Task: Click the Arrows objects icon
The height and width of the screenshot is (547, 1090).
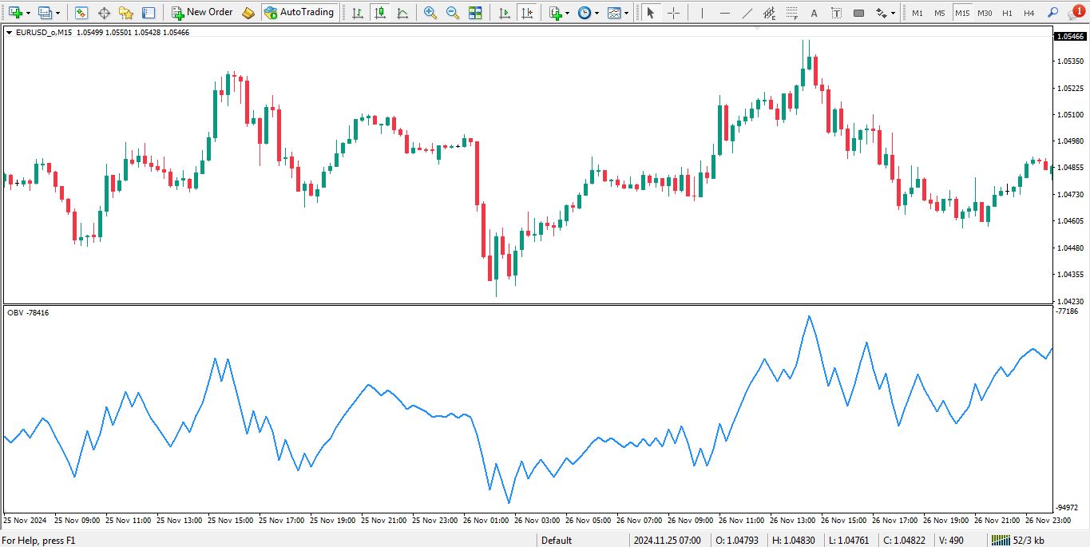Action: [881, 13]
